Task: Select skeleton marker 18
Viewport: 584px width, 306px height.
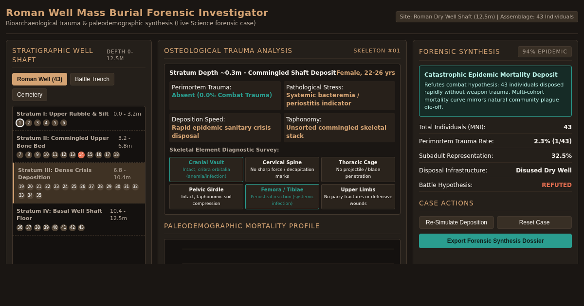Action: tap(116, 155)
